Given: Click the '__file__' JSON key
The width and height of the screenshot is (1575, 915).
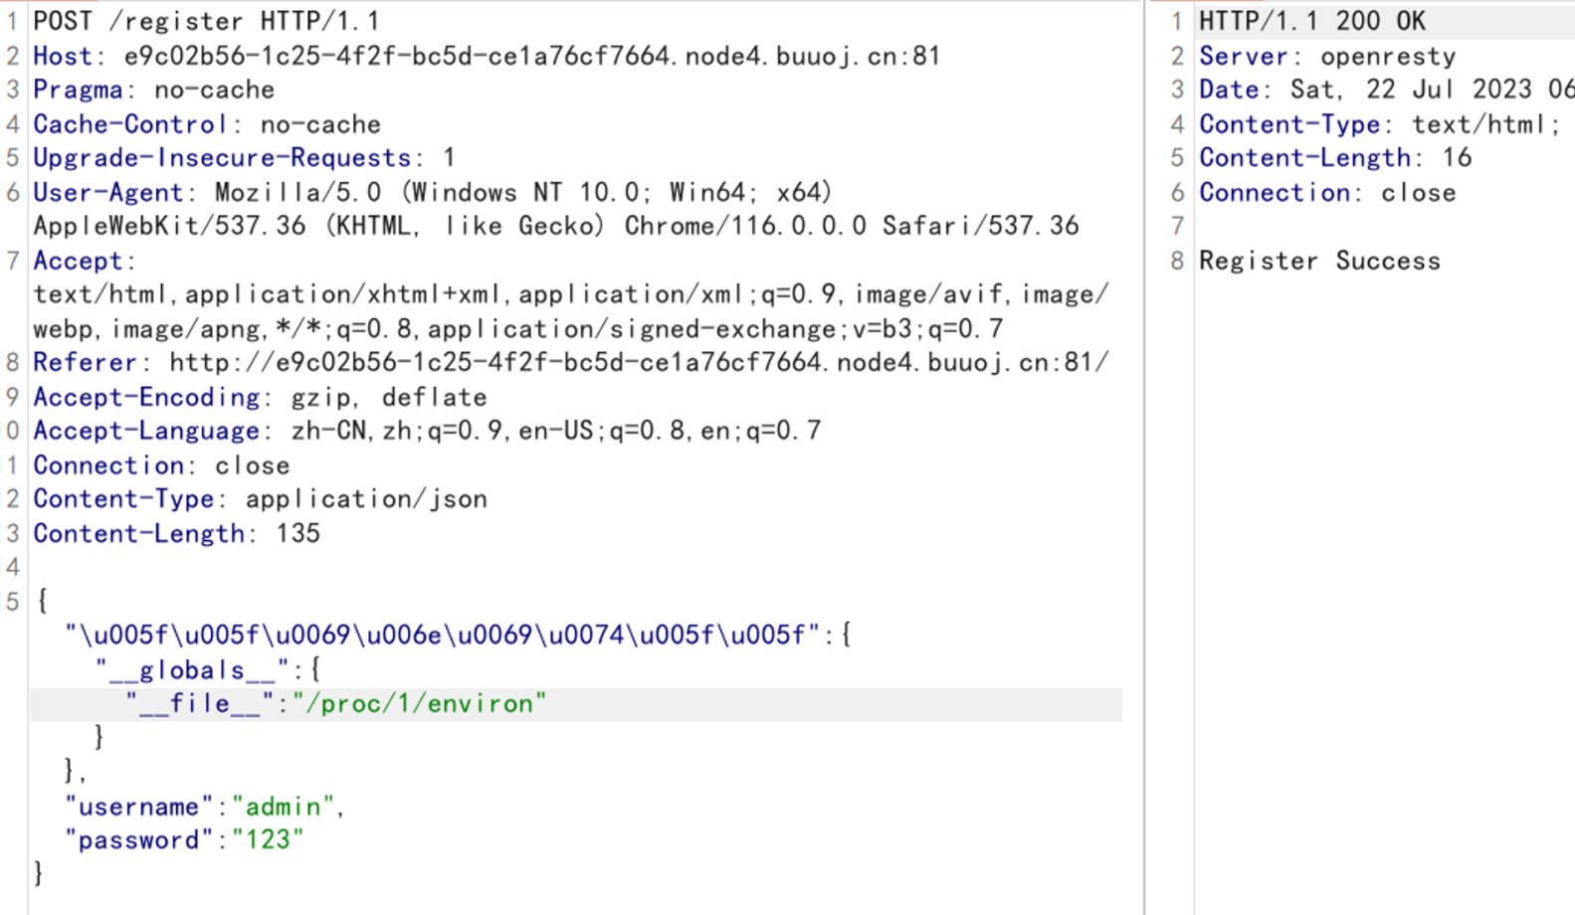Looking at the screenshot, I should (x=200, y=703).
